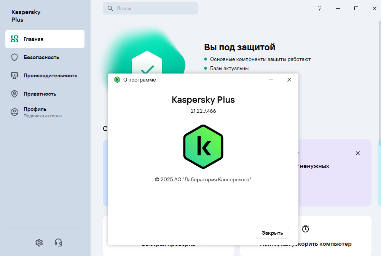This screenshot has height=256, width=381.
Task: Switch to the Приватность section
Action: click(45, 94)
